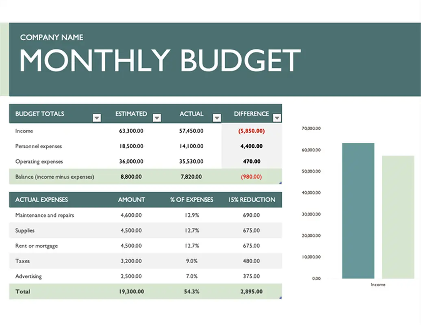This screenshot has width=422, height=325.
Task: Select the Operating expenses label
Action: point(39,161)
